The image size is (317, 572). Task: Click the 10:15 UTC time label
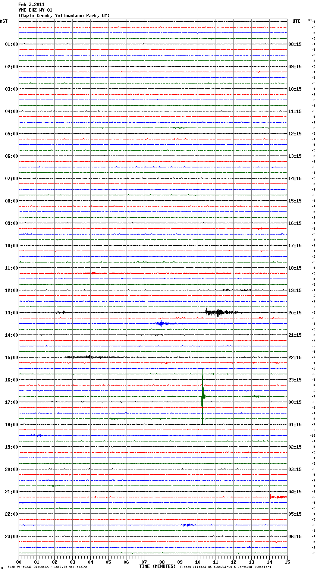pyautogui.click(x=295, y=89)
